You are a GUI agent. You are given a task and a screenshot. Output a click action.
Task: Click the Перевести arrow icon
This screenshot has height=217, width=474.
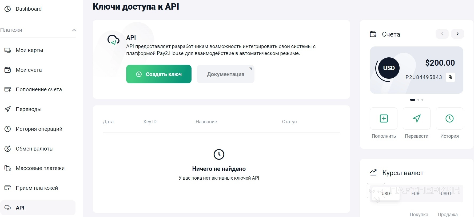click(x=416, y=119)
